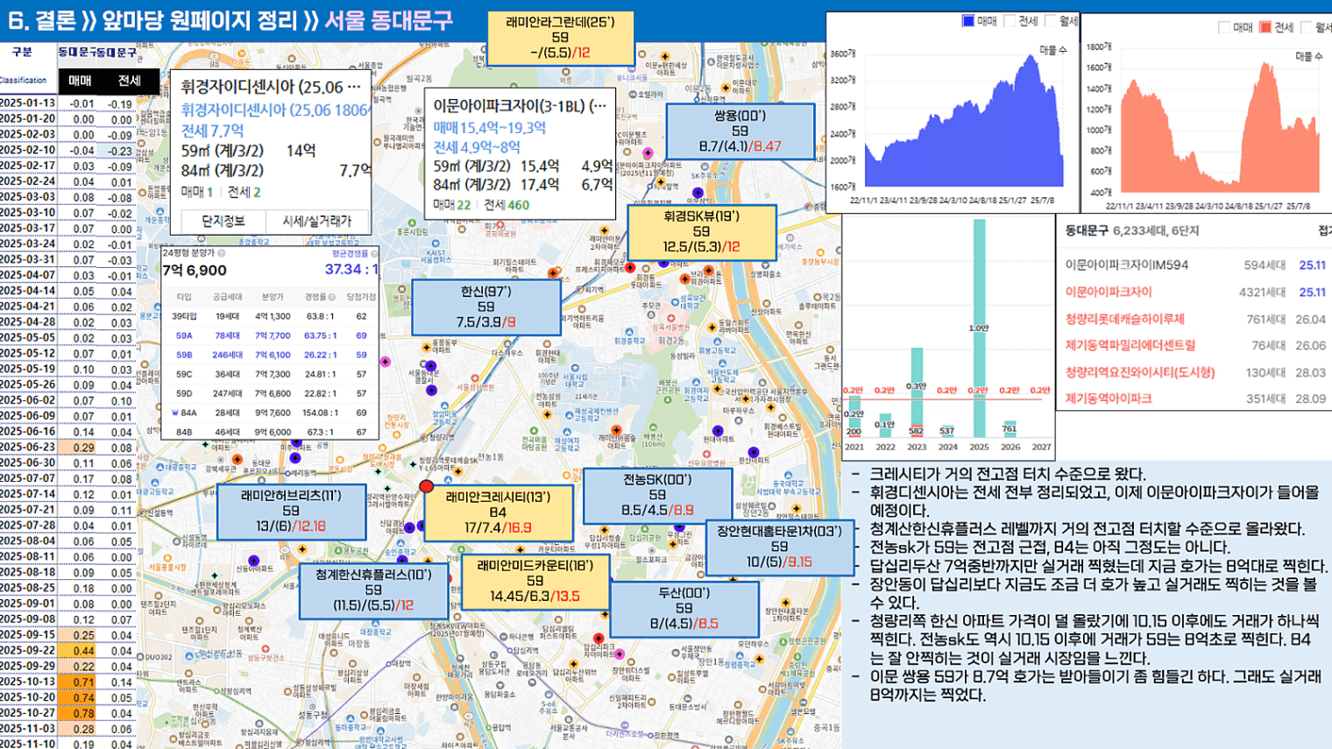Toggle the 월세 checkbox in the blue chart legend
The width and height of the screenshot is (1332, 749).
pos(1050,20)
